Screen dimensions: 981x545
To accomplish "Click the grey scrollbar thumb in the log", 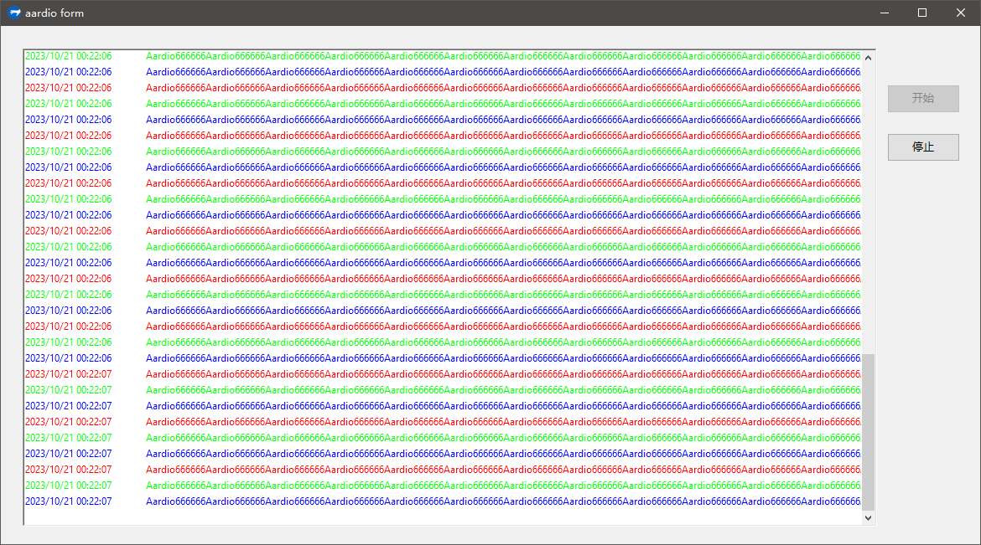I will (868, 433).
